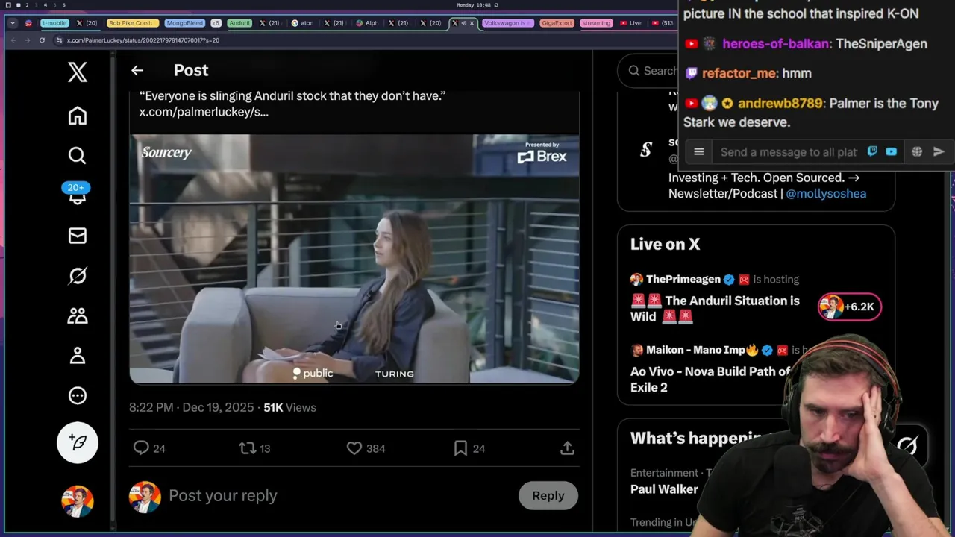955x537 pixels.
Task: Reload the page in browser toolbar
Action: point(42,40)
